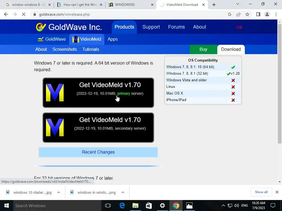282x211 pixels.
Task: Expand options for windows in windo png download
Action: 123,192
